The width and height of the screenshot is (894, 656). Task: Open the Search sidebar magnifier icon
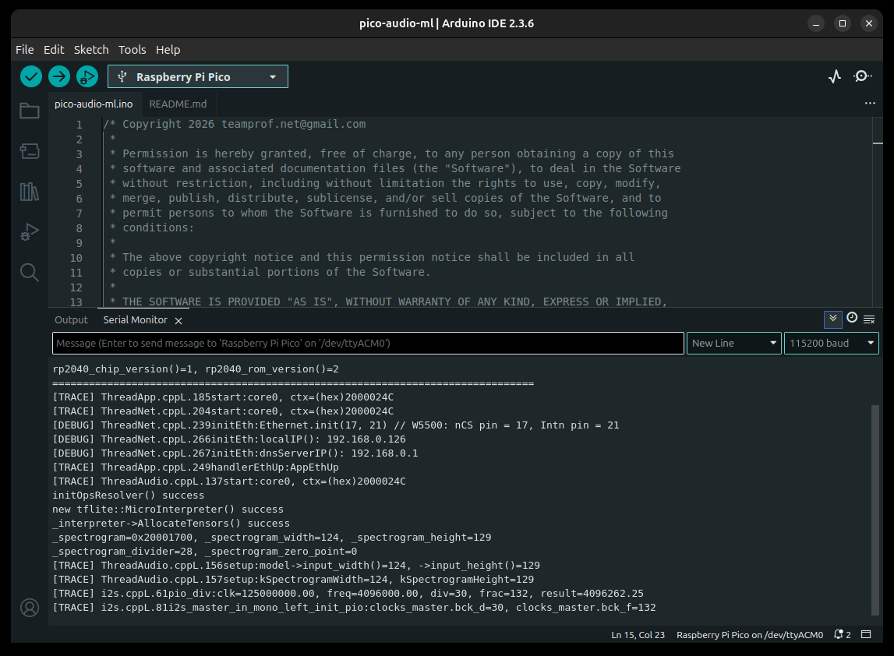coord(30,273)
